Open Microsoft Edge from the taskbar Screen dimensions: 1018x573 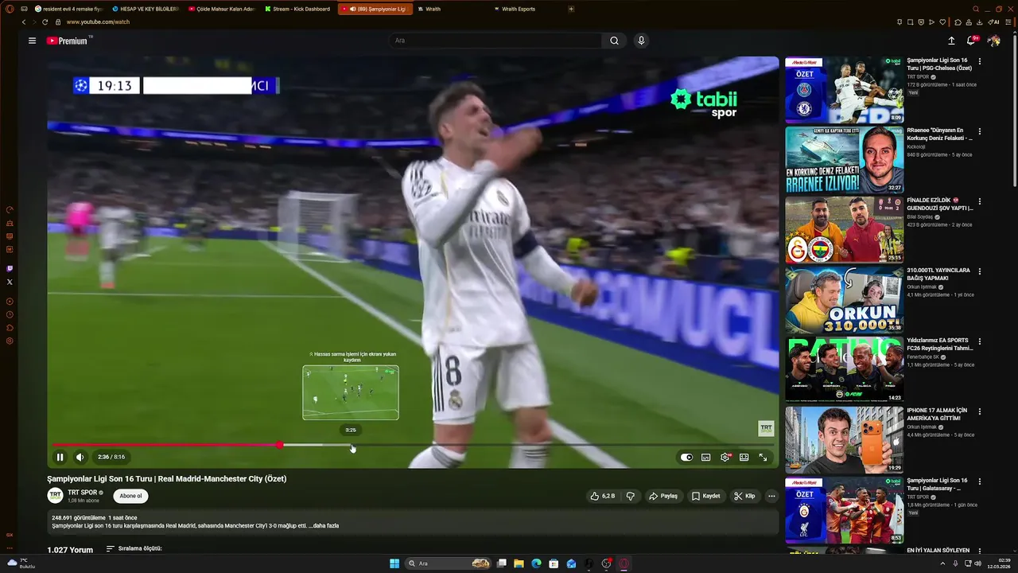pyautogui.click(x=536, y=563)
